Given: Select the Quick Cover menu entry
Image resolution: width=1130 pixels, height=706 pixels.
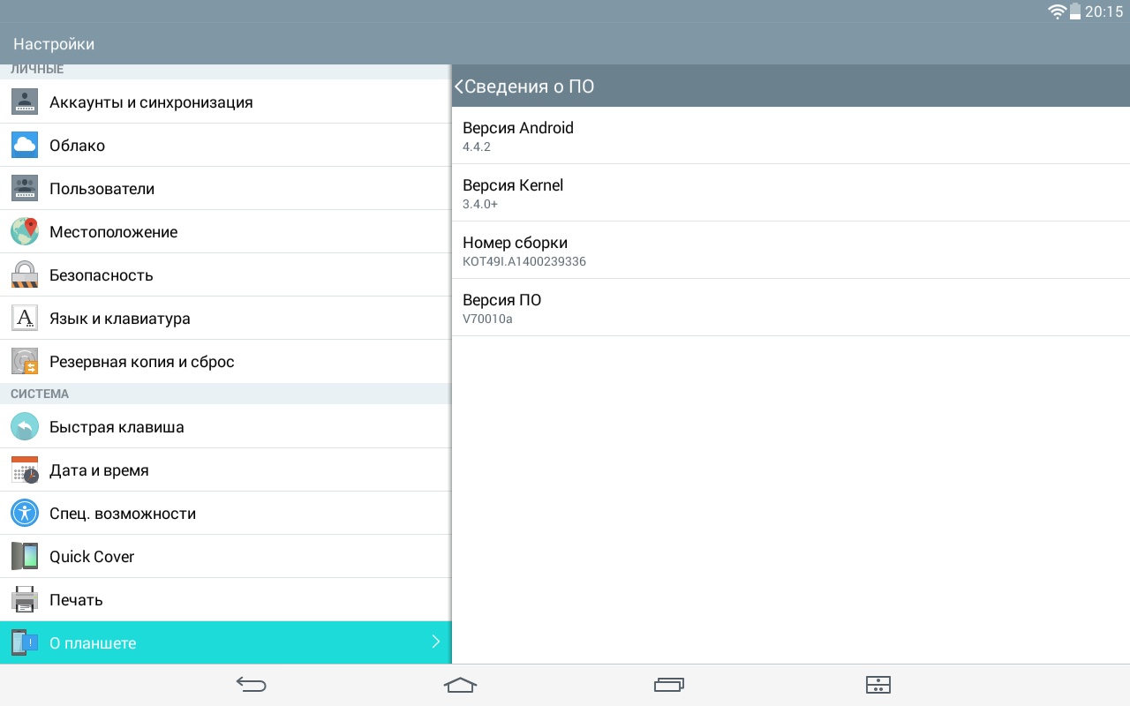Looking at the screenshot, I should pyautogui.click(x=92, y=557).
